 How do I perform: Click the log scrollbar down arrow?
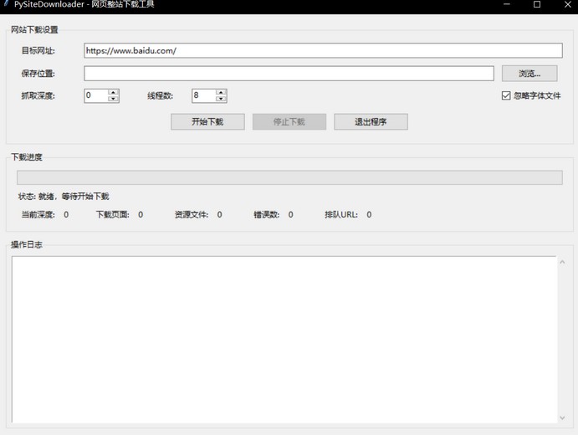(562, 417)
